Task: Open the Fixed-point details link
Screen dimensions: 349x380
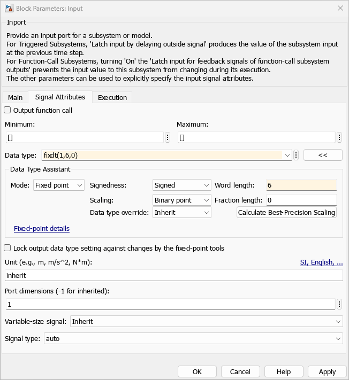Action: point(42,229)
